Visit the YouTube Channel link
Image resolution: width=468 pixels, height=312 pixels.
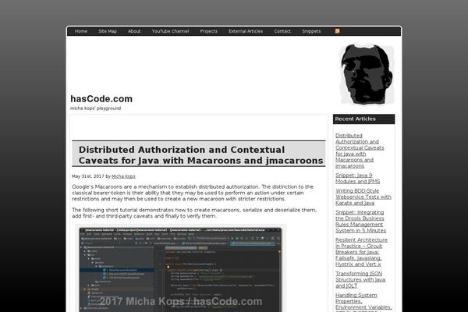(170, 31)
